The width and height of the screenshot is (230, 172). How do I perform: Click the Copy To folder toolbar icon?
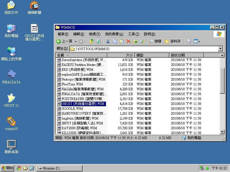(142, 41)
